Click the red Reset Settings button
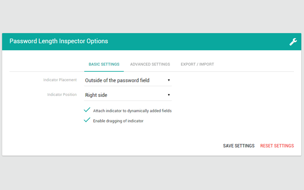 coord(277,146)
